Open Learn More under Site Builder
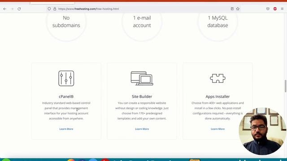This screenshot has width=287, height=161. [x=142, y=129]
